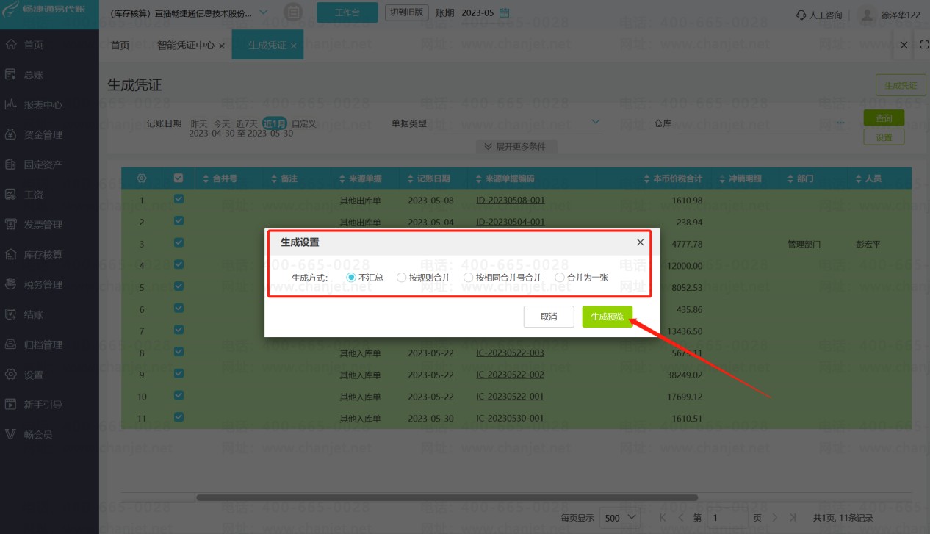Expand 展开更多条件 filter section
Viewport: 930px width, 534px height.
(516, 147)
